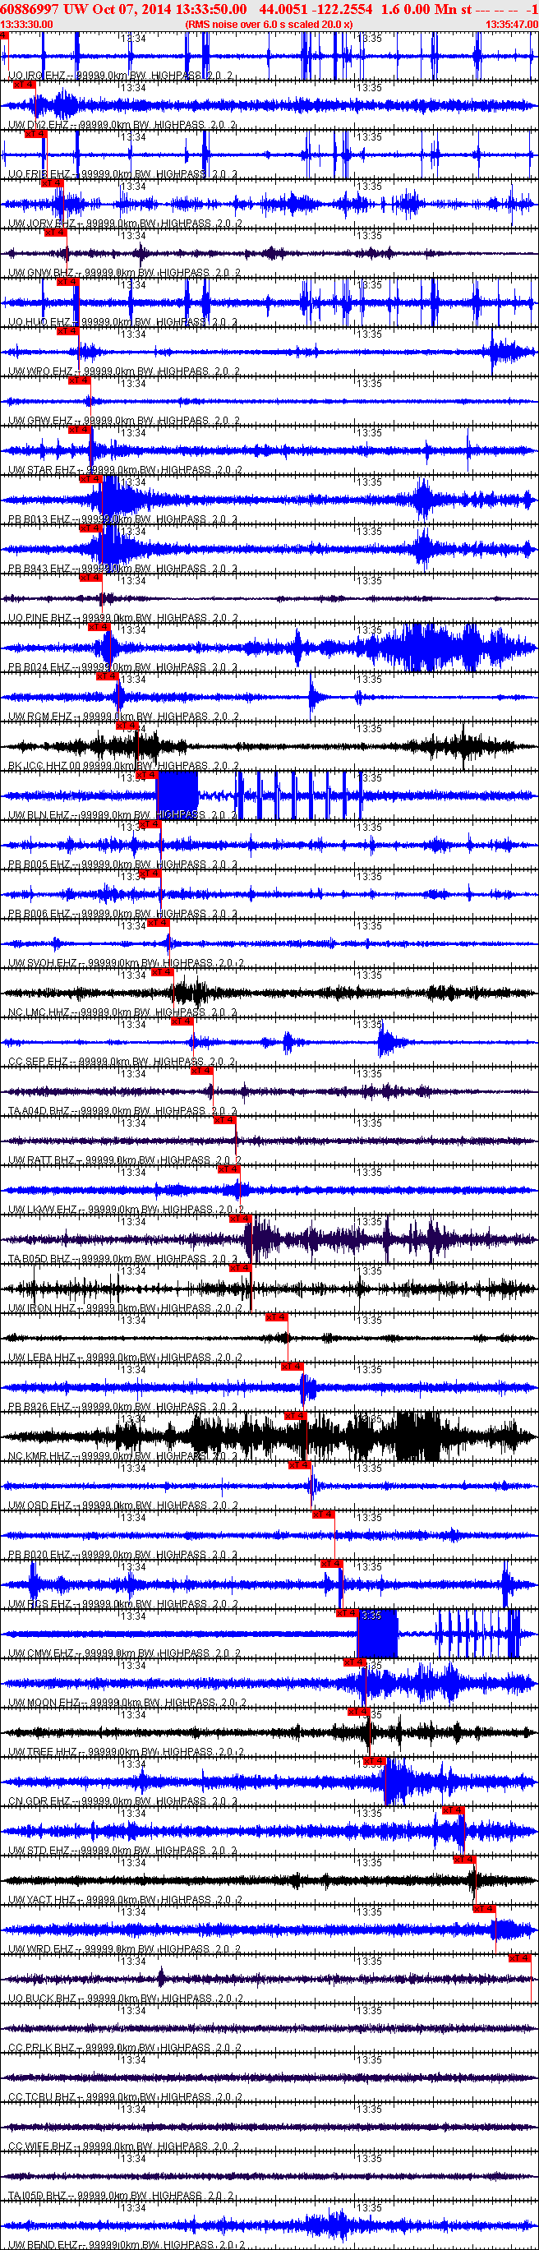Click red pick flag on UW LEBA trace

276,1317
